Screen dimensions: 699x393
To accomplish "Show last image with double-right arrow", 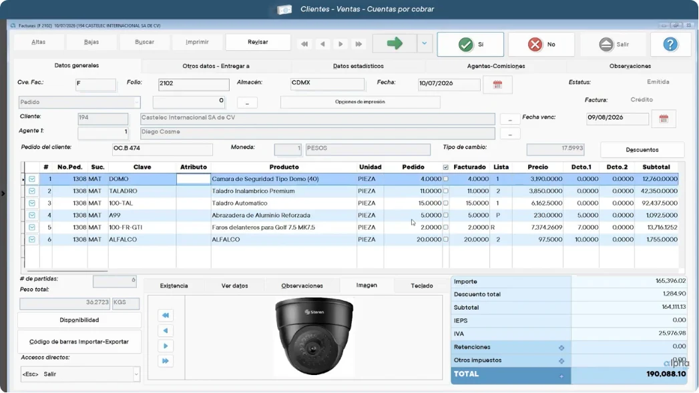I will pos(166,361).
